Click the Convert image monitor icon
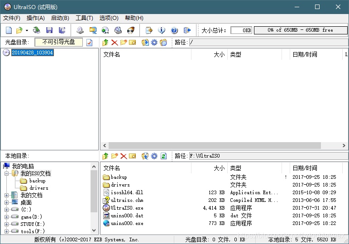349x244 pixels. 93,30
